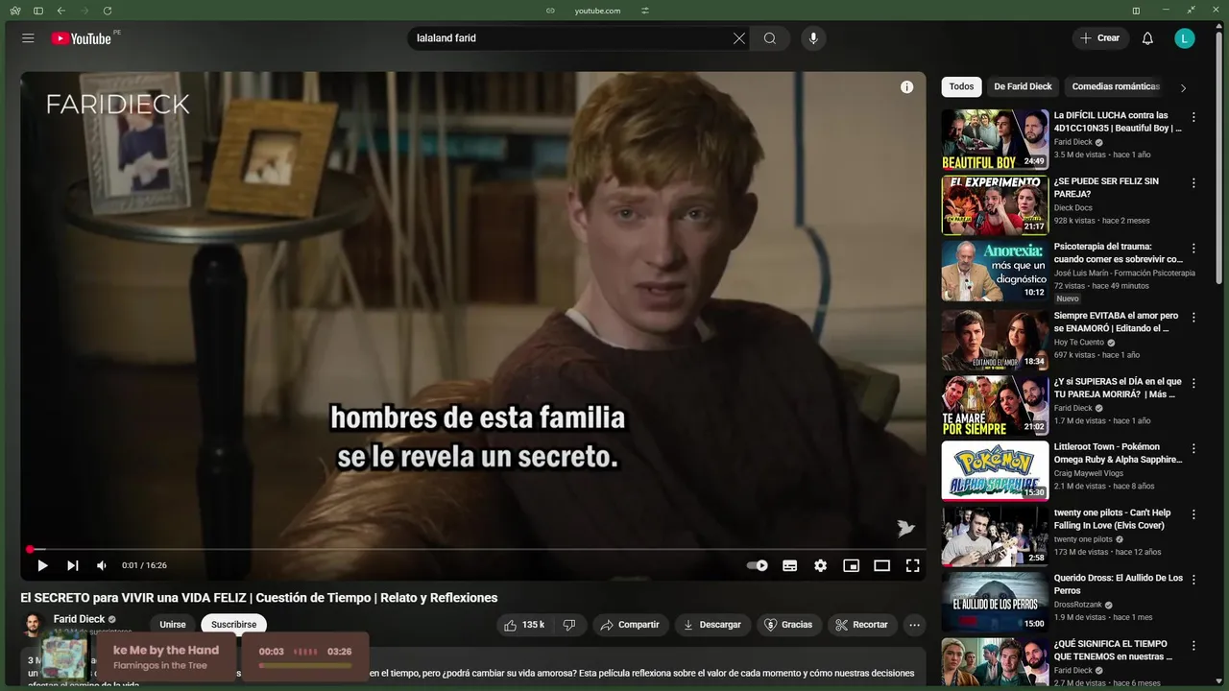1229x691 pixels.
Task: Click the Craig Maywell Vlogs channel name
Action: tap(1091, 473)
